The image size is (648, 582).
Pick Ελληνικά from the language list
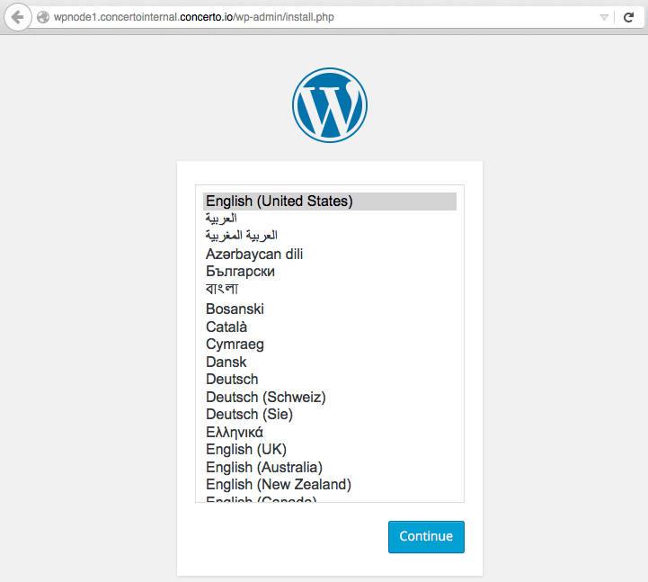click(x=330, y=433)
